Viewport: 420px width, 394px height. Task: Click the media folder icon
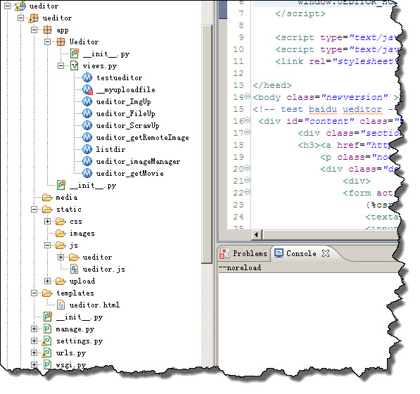tap(47, 198)
